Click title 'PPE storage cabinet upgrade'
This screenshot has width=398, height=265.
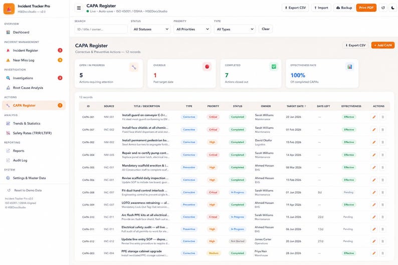pyautogui.click(x=141, y=251)
